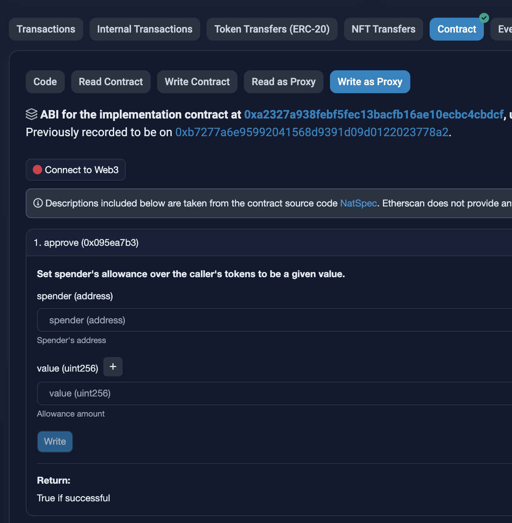
Task: View the NFT Transfers tab
Action: 383,29
